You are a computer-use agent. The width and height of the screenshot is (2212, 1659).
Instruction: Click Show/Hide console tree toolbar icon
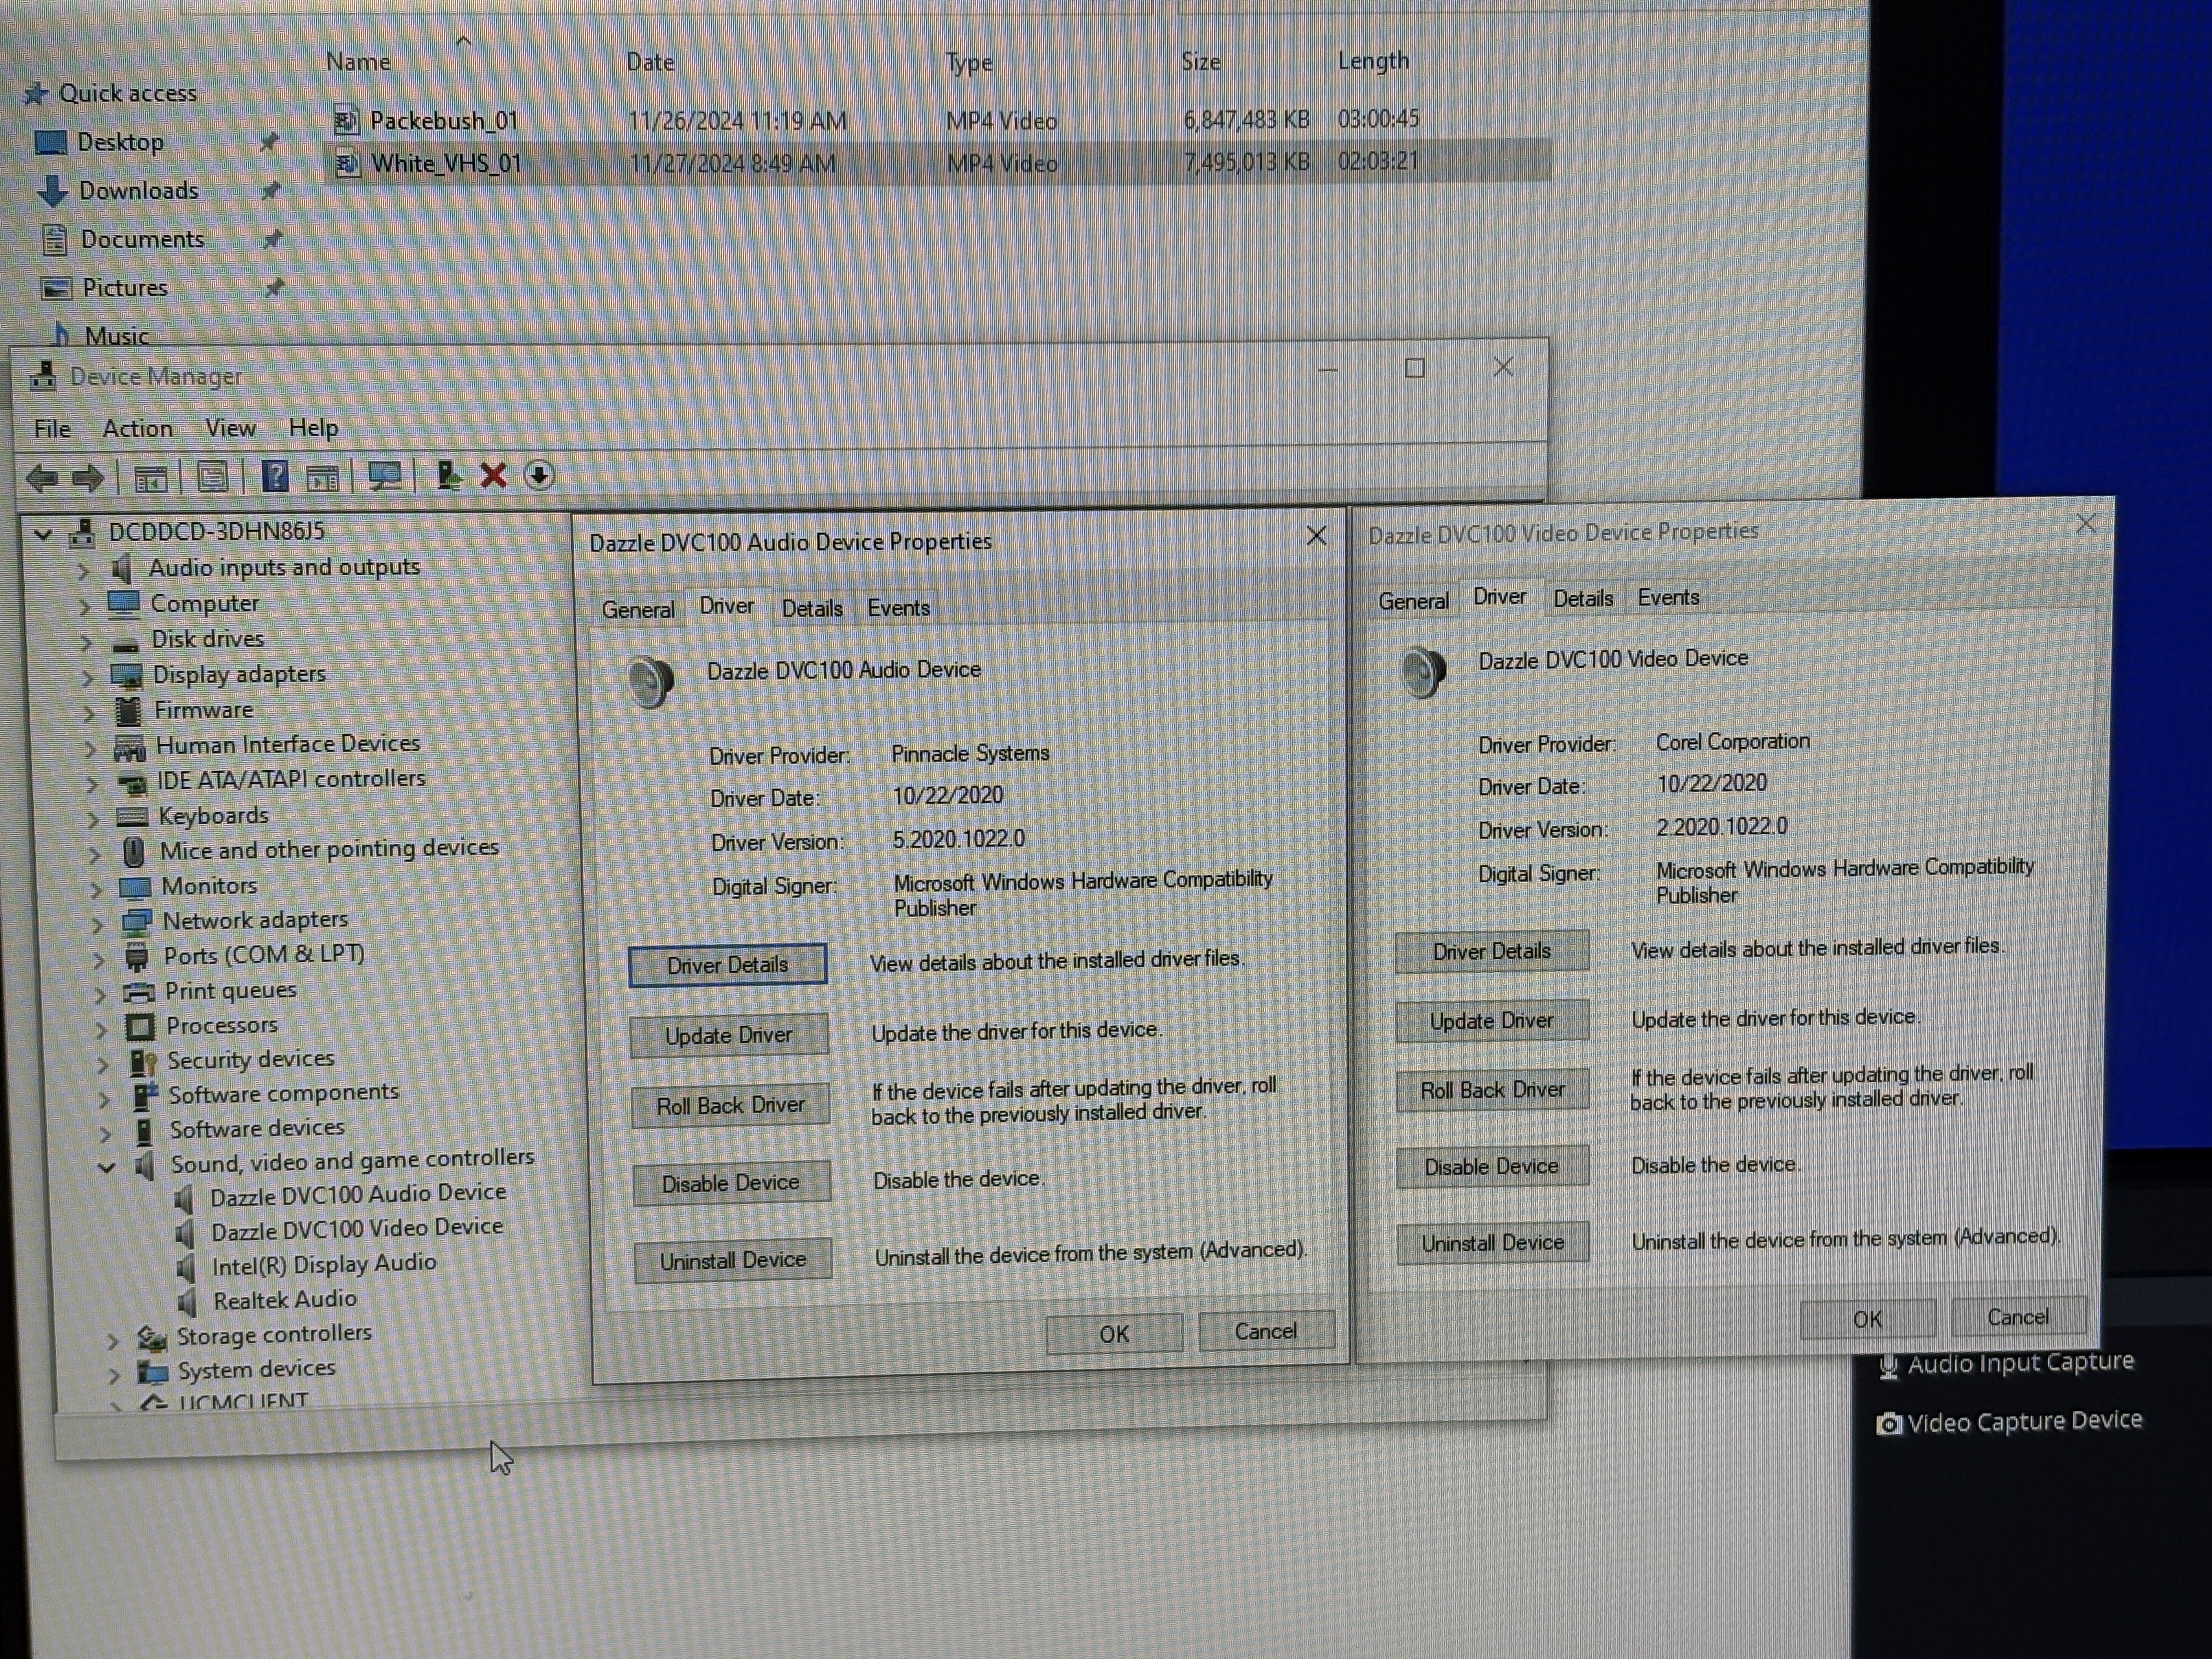(x=150, y=479)
